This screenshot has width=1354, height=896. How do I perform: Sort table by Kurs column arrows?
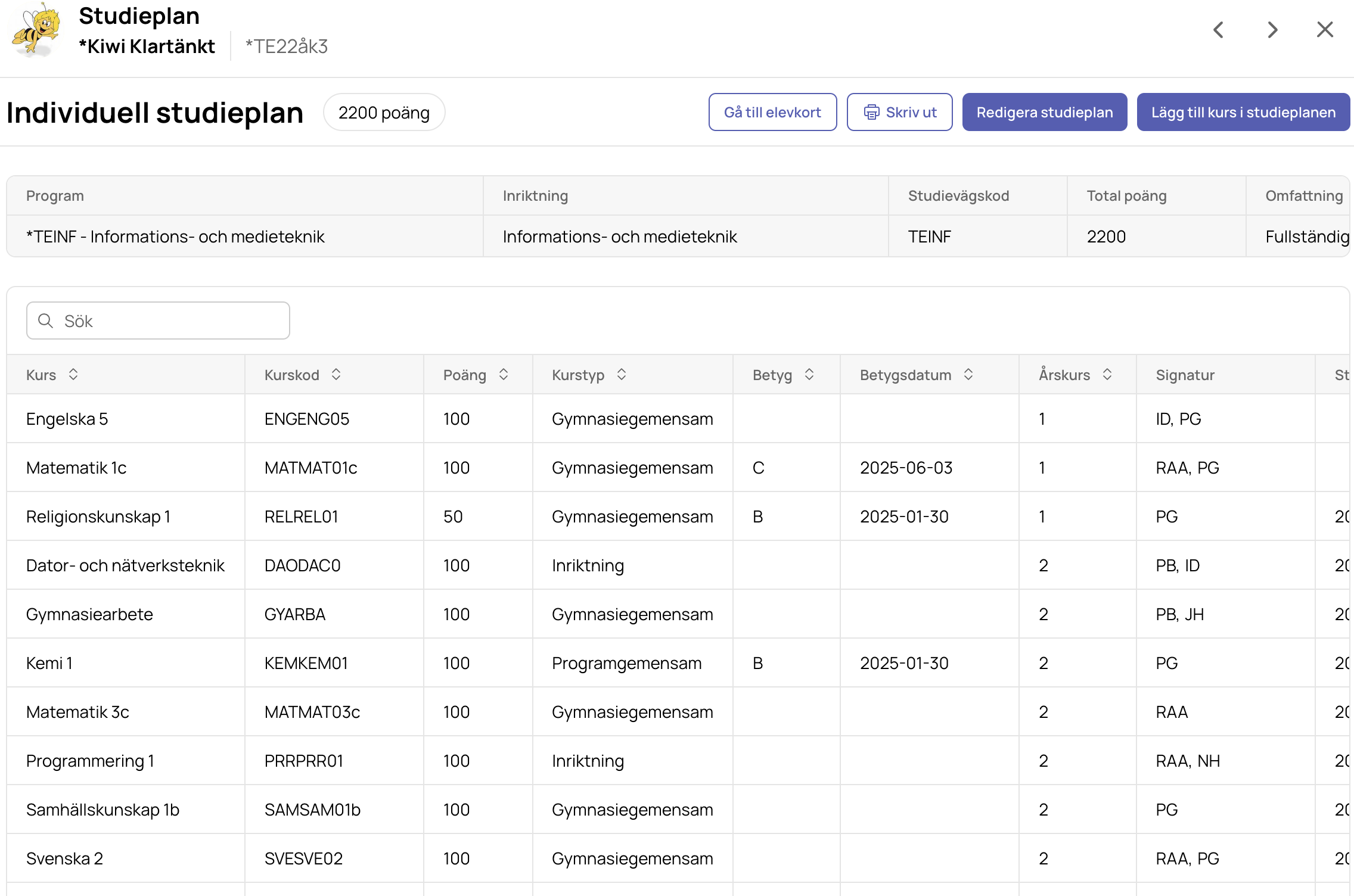click(73, 374)
